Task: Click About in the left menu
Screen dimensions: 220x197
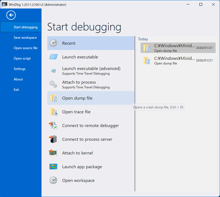Action: [x=18, y=79]
